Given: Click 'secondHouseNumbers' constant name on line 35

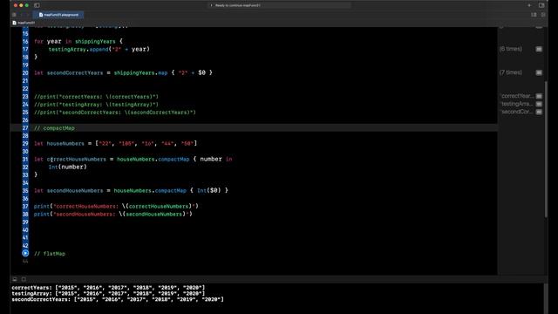Looking at the screenshot, I should pyautogui.click(x=75, y=190).
